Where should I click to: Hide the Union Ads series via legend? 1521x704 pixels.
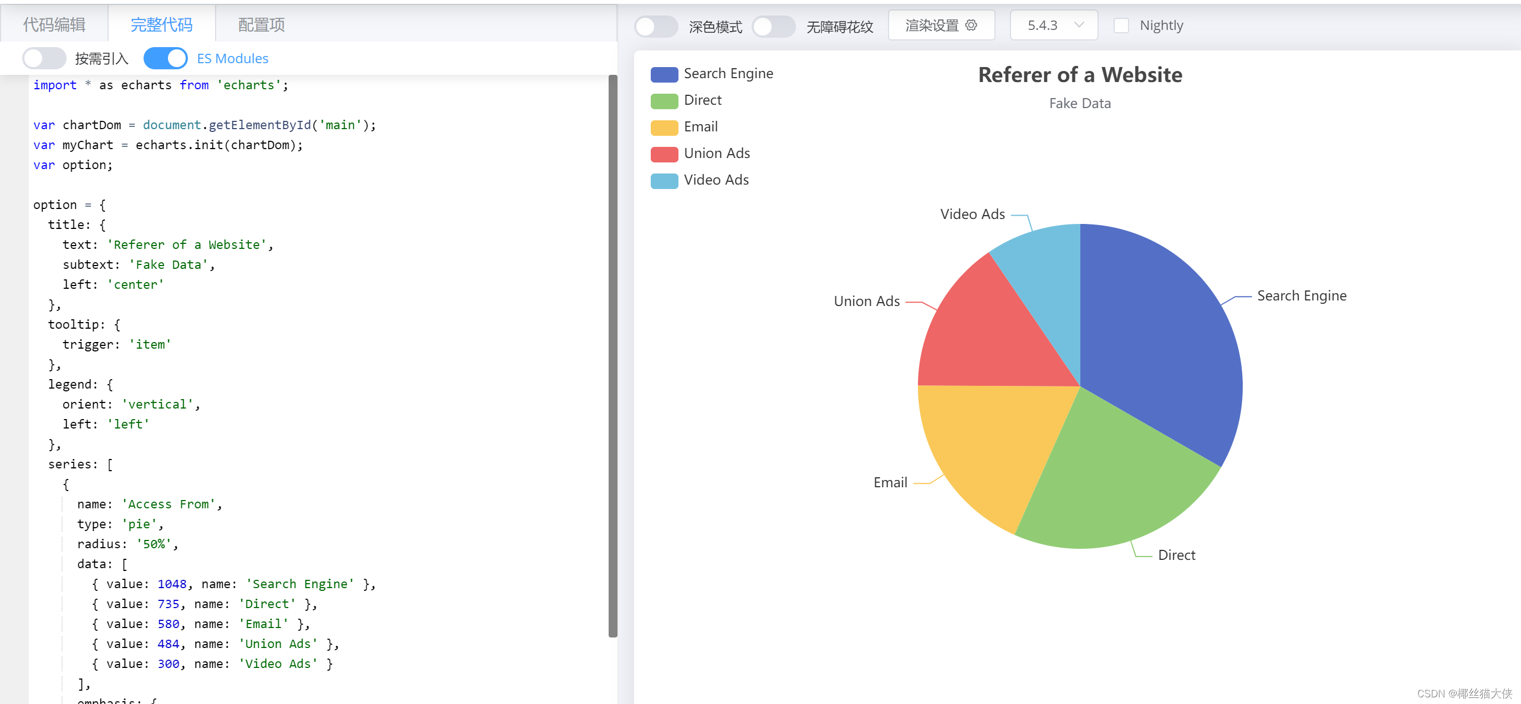(x=716, y=153)
